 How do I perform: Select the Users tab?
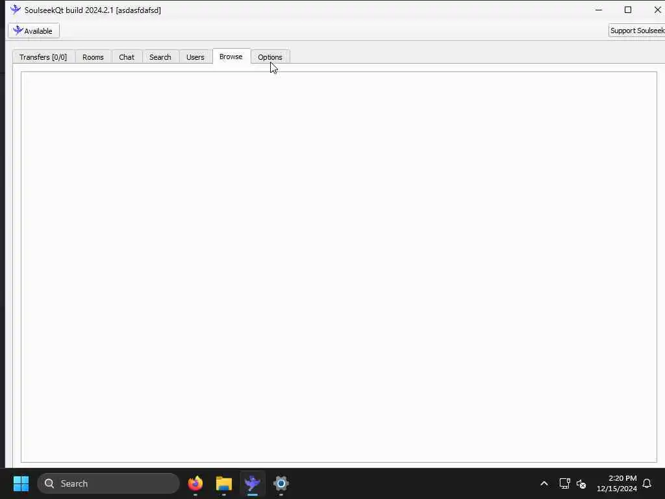[x=195, y=57]
